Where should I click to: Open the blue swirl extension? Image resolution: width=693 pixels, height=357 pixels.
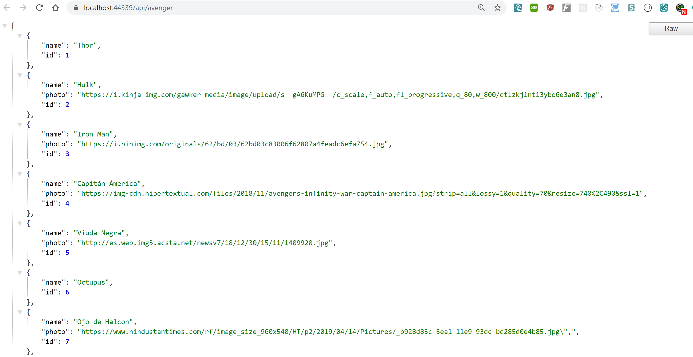(x=615, y=8)
